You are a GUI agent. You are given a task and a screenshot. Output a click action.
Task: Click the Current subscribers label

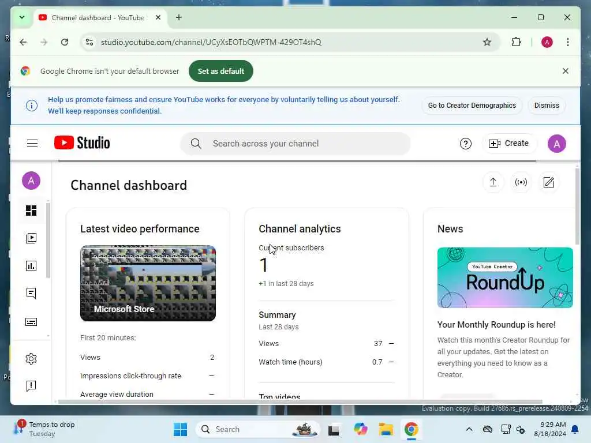[291, 248]
